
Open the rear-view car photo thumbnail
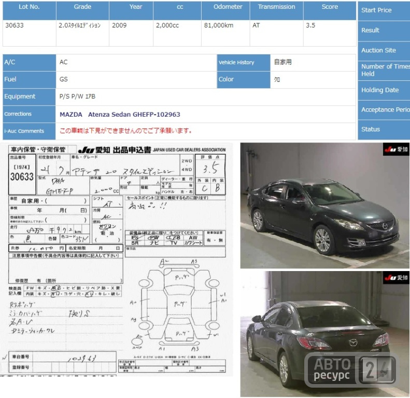coord(325,334)
